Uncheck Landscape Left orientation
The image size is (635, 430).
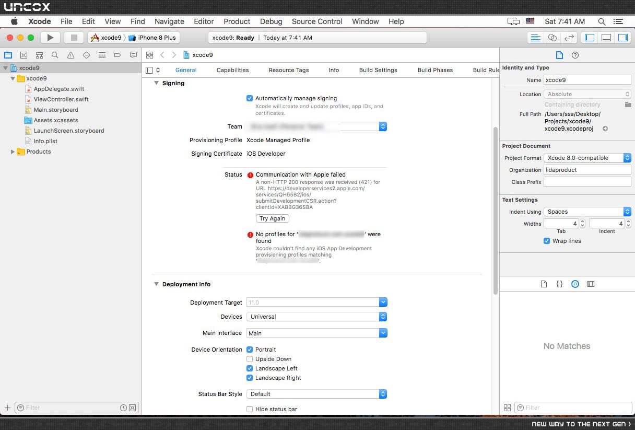[250, 368]
